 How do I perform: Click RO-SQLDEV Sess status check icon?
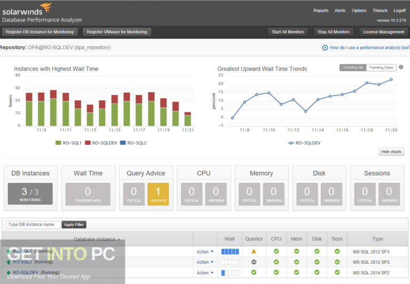pos(337,272)
